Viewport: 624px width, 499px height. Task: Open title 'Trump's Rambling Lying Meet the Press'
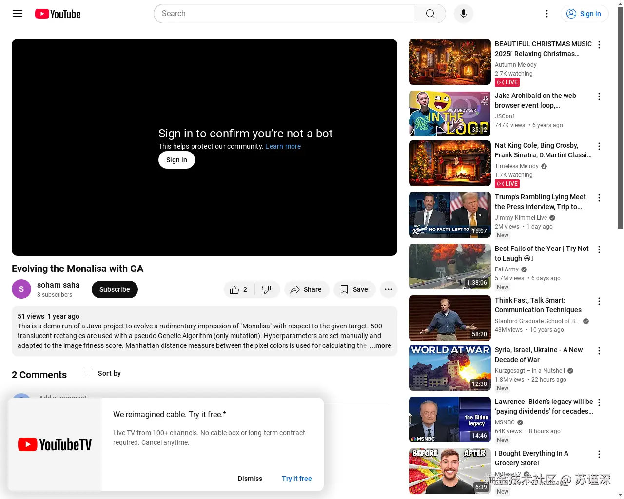click(x=540, y=202)
